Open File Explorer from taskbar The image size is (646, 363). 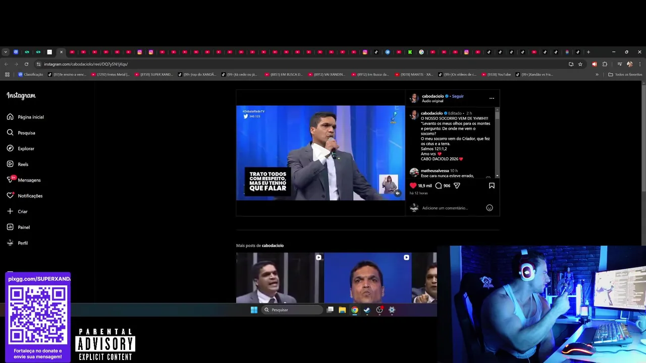click(342, 310)
